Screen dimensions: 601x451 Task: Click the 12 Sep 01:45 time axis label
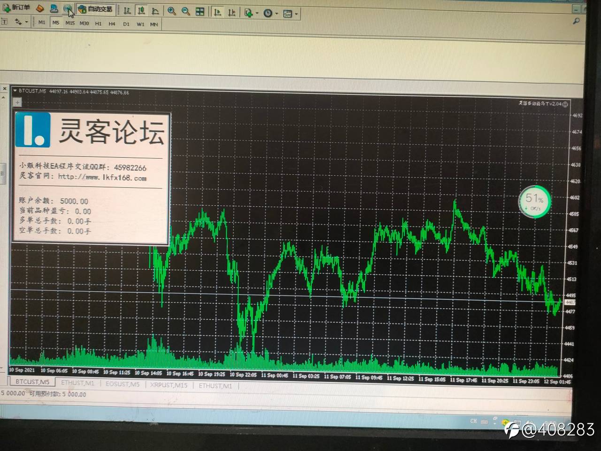(x=558, y=381)
